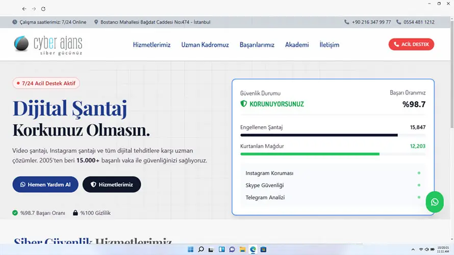
Task: Click the 12,203 rescued count value
Action: tap(417, 146)
